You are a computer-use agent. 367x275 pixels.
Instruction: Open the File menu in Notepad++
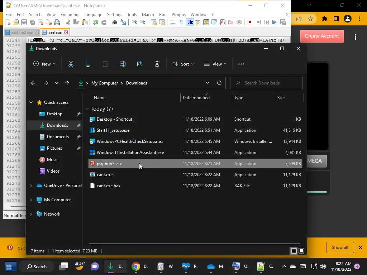point(9,14)
